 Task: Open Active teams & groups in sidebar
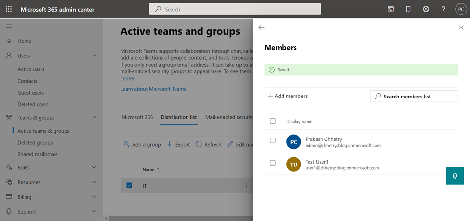click(43, 131)
